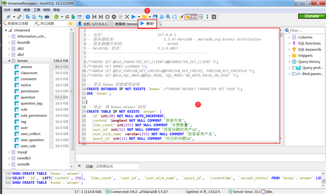Open a new query tab icon
Image resolution: width=326 pixels, height=194 pixels.
[x=160, y=24]
